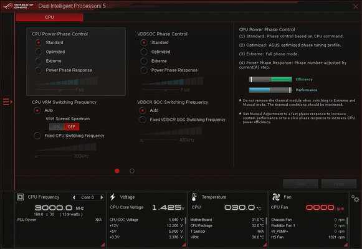Select Optimized for CPU Power Phase Control
The image size is (362, 249).
tap(39, 52)
